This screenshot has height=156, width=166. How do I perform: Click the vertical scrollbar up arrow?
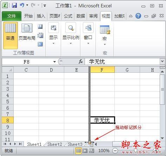(162, 72)
